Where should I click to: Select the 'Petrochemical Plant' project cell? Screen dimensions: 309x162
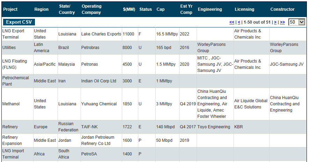tap(17, 81)
